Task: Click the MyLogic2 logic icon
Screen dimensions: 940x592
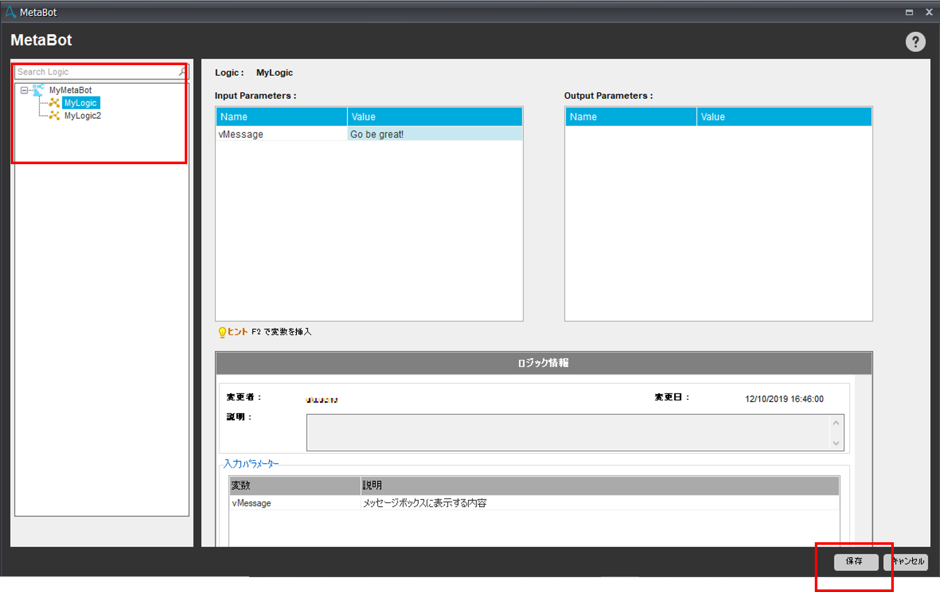Action: 54,115
